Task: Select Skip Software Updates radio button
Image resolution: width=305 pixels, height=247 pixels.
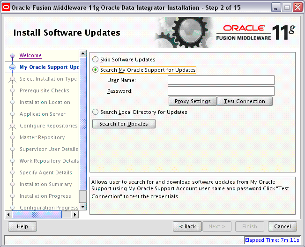Action: pos(95,60)
